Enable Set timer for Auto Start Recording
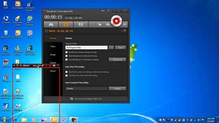 (66, 76)
